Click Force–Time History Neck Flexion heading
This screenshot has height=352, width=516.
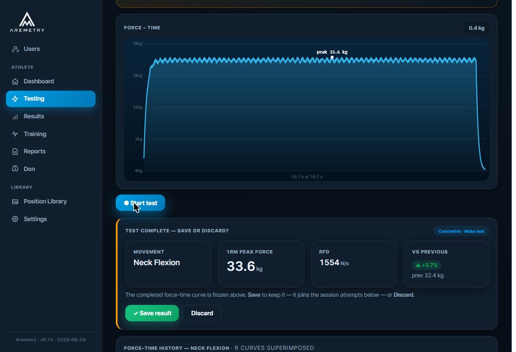176,348
